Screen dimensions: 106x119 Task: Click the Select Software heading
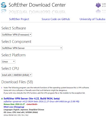point(14,28)
